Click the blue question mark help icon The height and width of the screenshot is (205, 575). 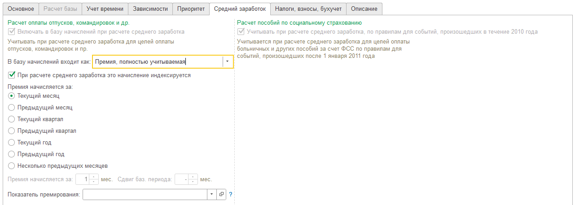click(231, 194)
